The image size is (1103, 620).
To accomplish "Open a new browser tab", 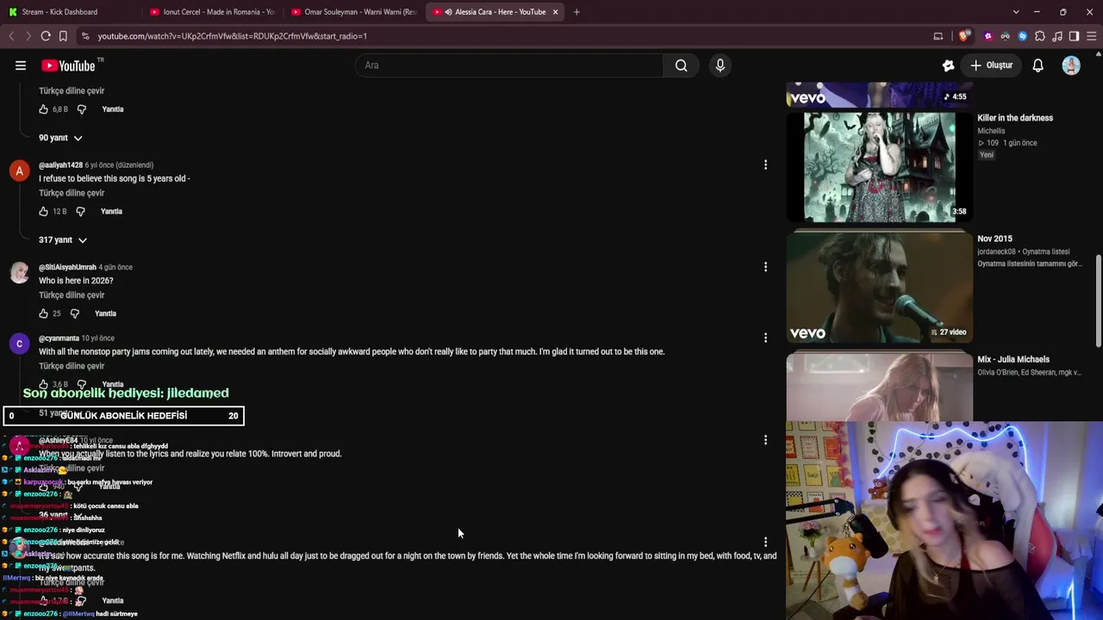I will click(x=576, y=12).
